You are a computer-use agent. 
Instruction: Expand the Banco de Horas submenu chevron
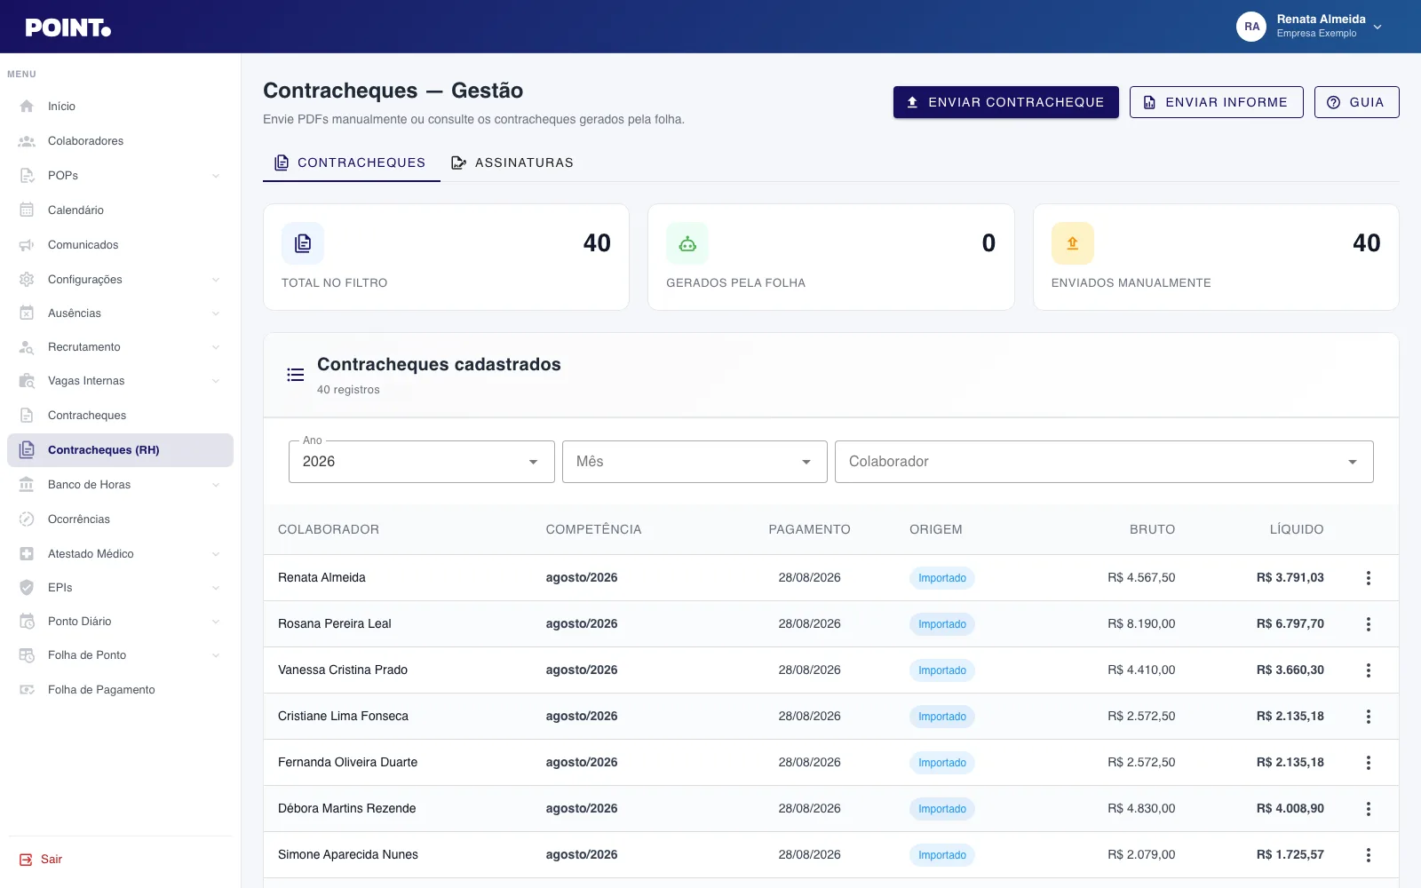(216, 485)
